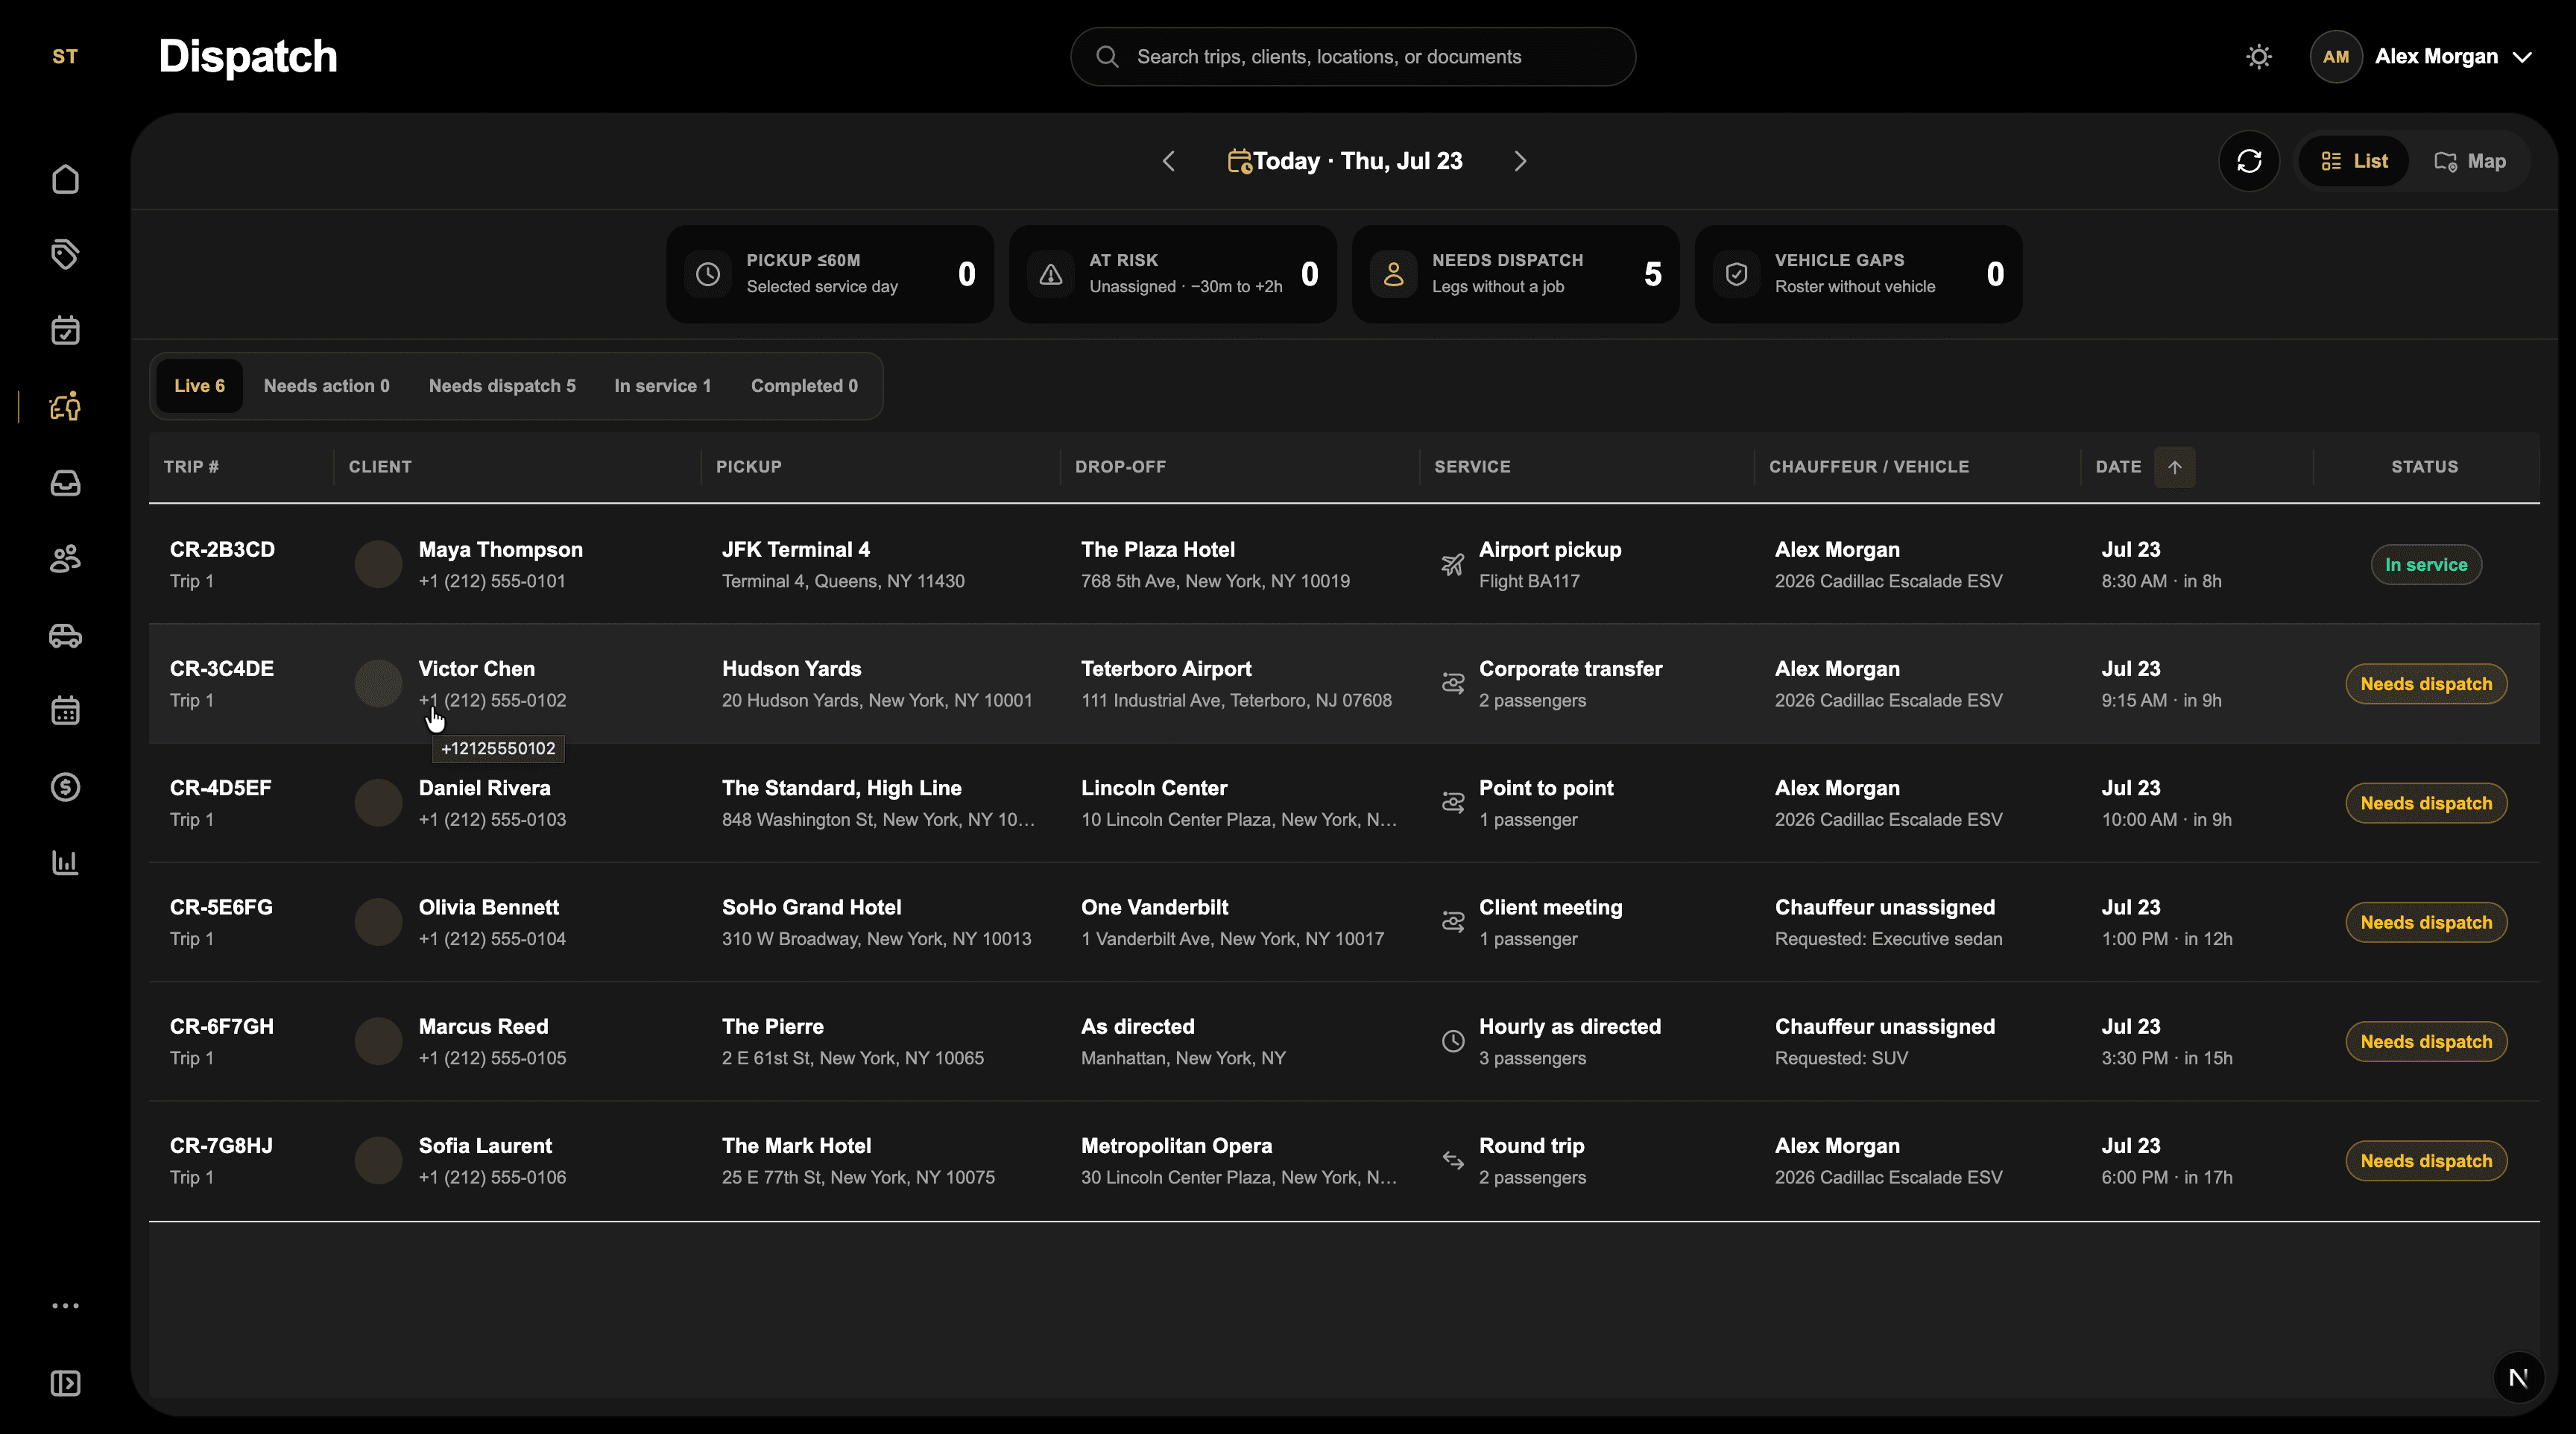Click phone number +1 (212) 555-0102

pos(492,701)
